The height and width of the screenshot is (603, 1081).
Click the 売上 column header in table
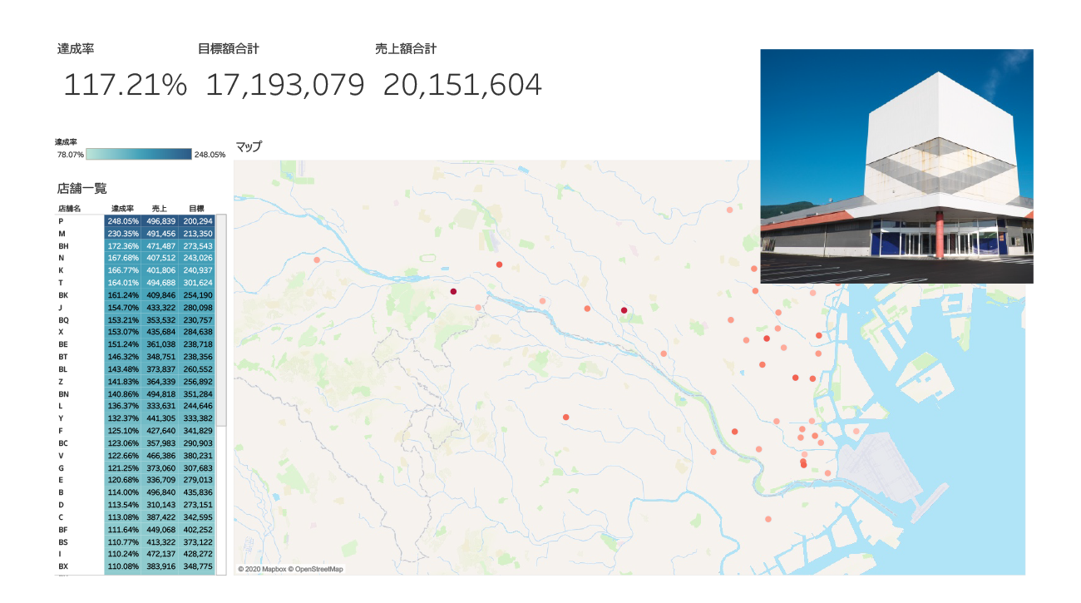(x=160, y=208)
